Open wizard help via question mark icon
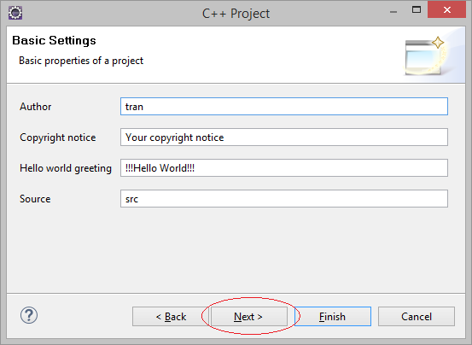 tap(29, 315)
